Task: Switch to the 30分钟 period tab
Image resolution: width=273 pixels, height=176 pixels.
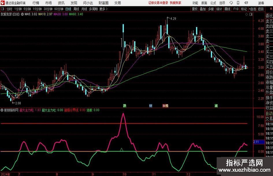Action: 48,9
